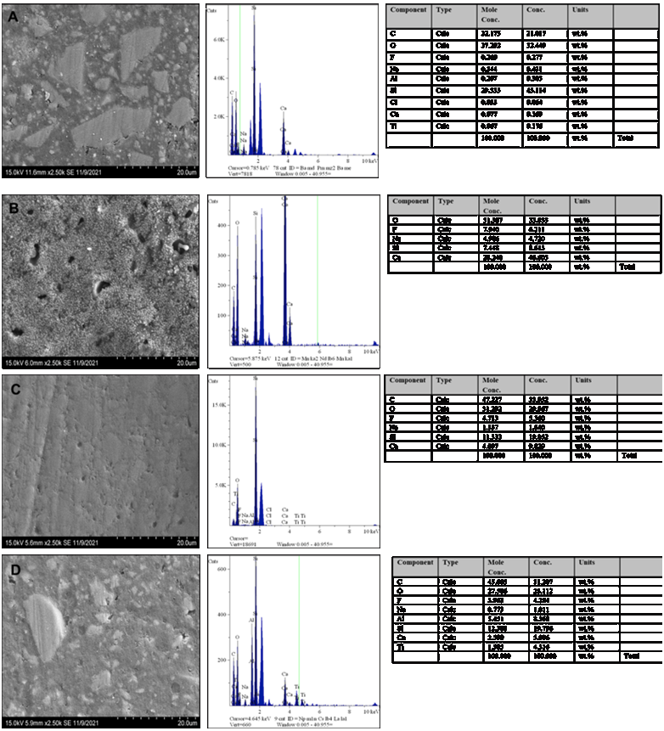Click the Si peak label in spectrum A
664x731 pixels.
tap(254, 8)
